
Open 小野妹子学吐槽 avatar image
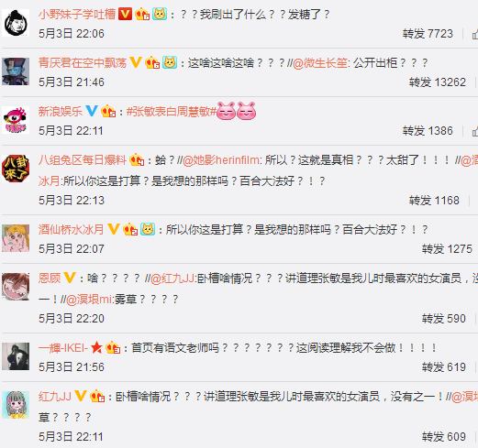pos(16,23)
